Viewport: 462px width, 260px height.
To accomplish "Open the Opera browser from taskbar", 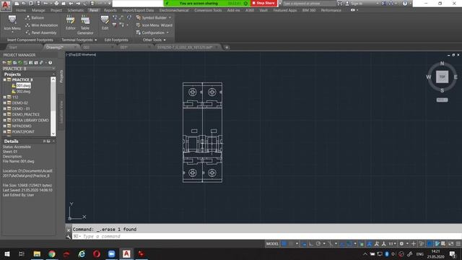I will pos(97,253).
